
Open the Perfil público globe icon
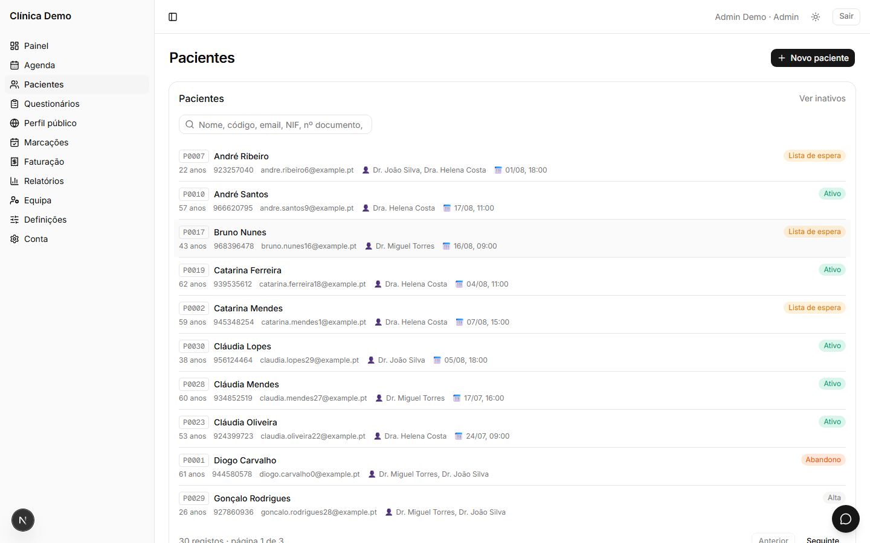tap(14, 123)
